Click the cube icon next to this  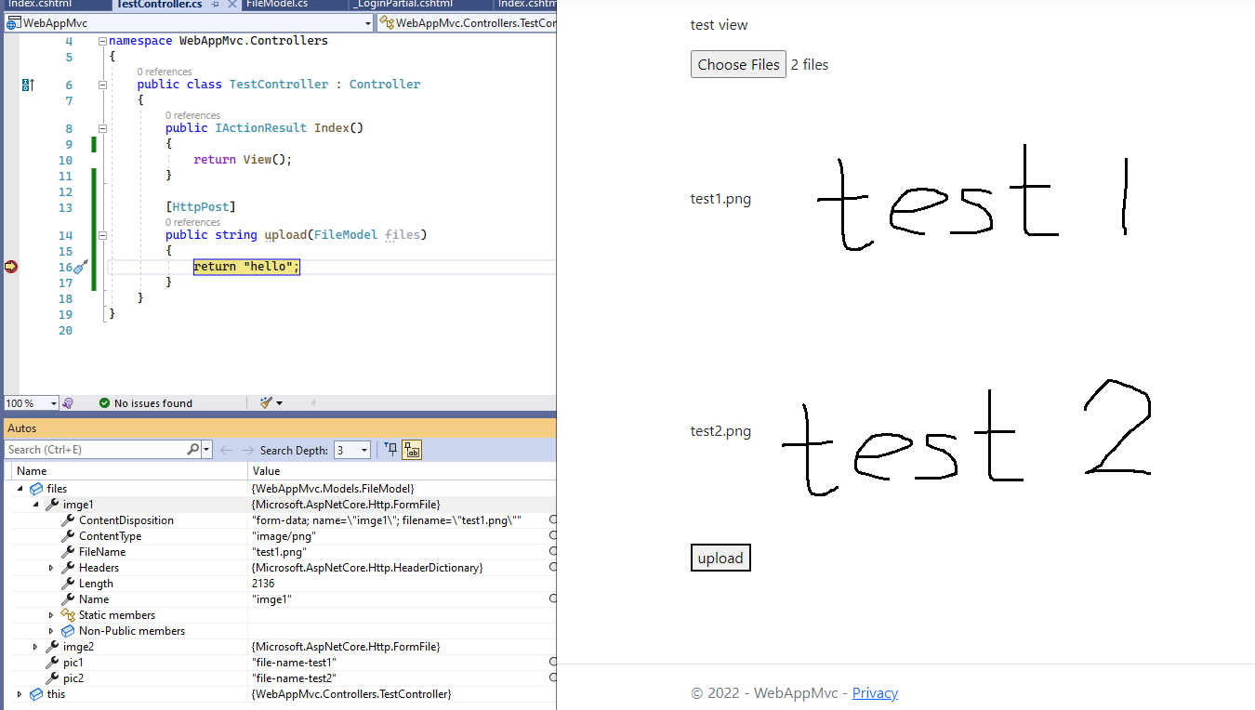36,694
